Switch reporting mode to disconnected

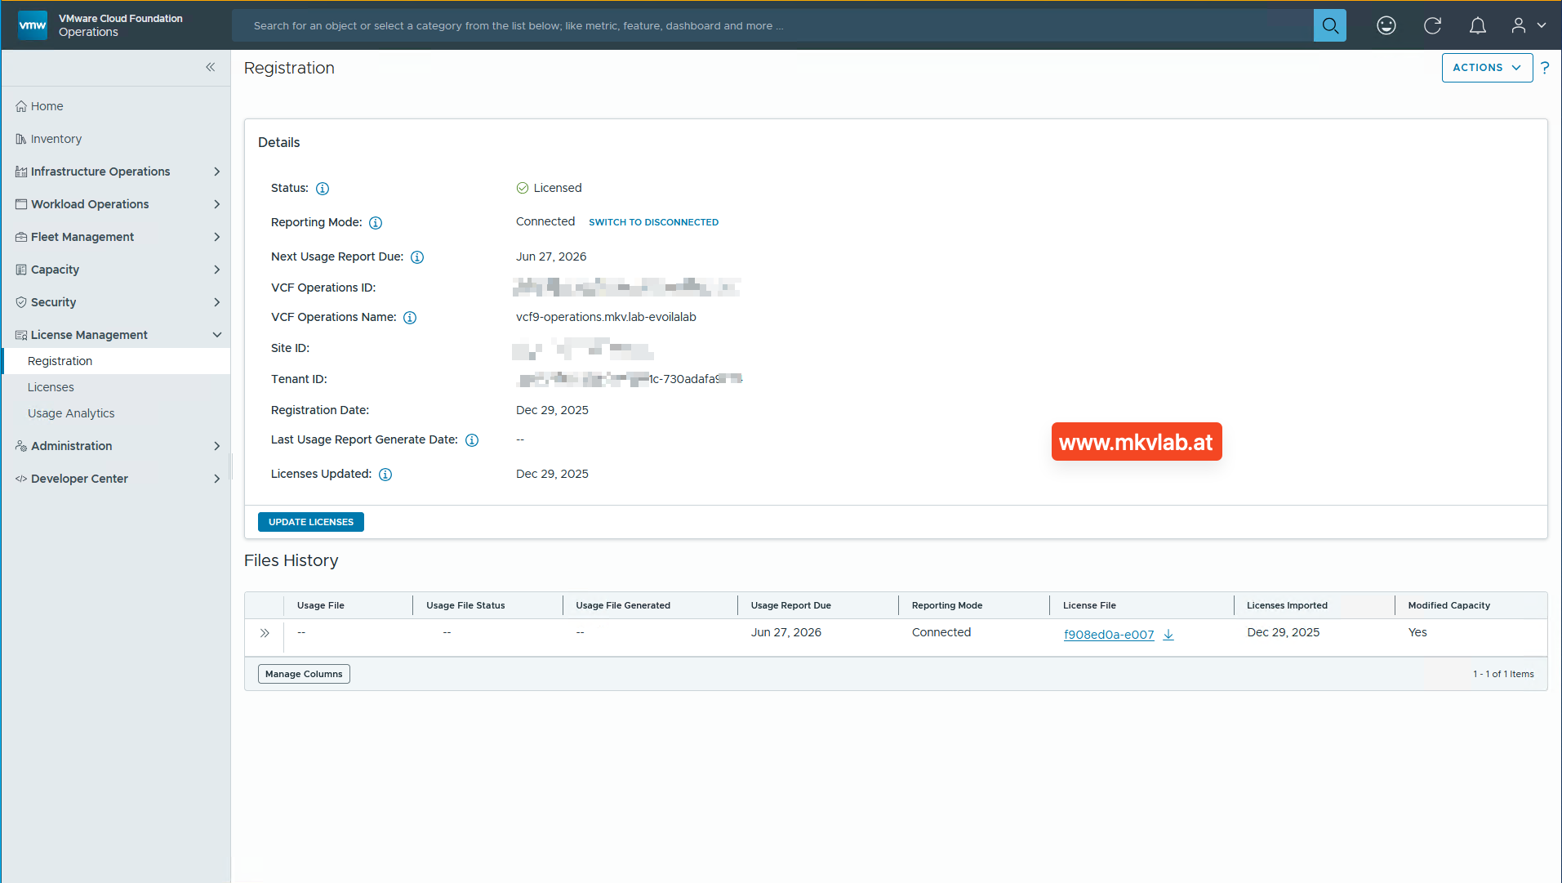click(653, 222)
